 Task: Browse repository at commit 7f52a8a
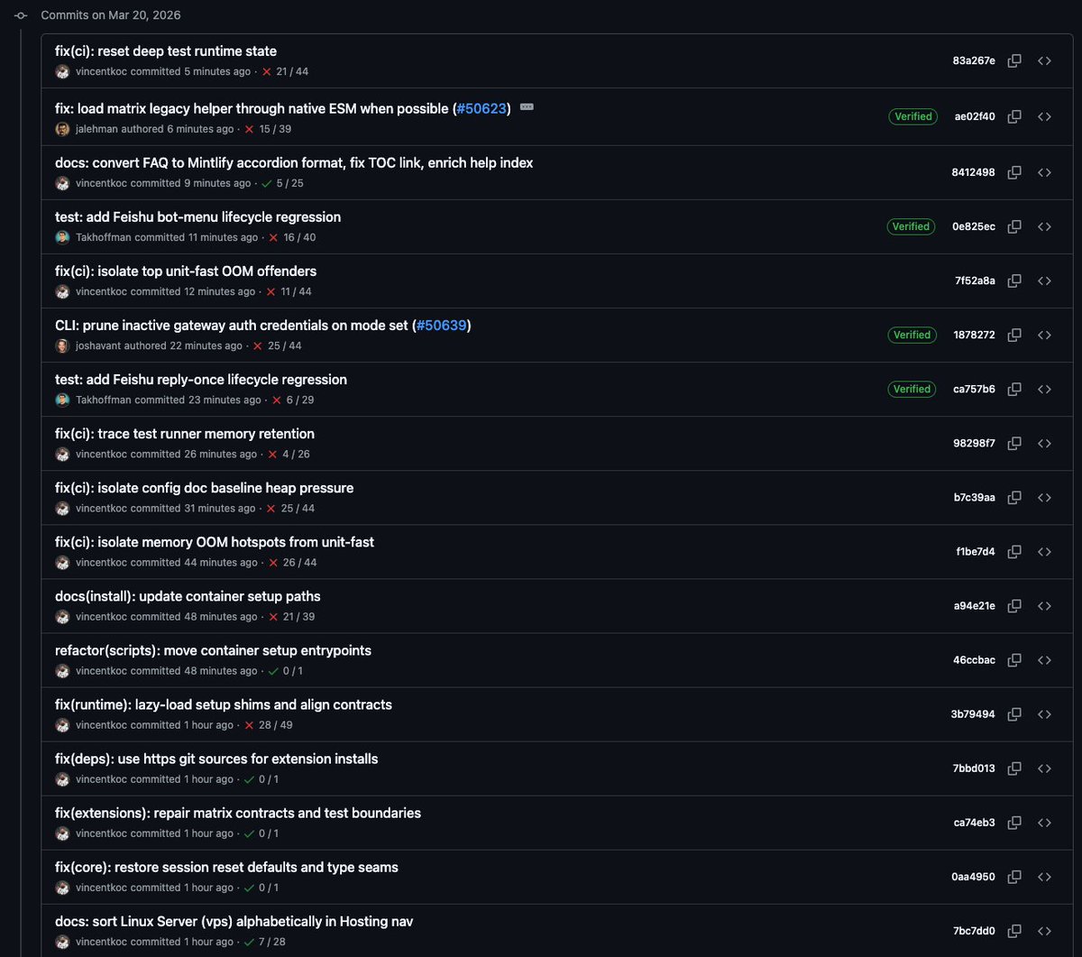1044,281
